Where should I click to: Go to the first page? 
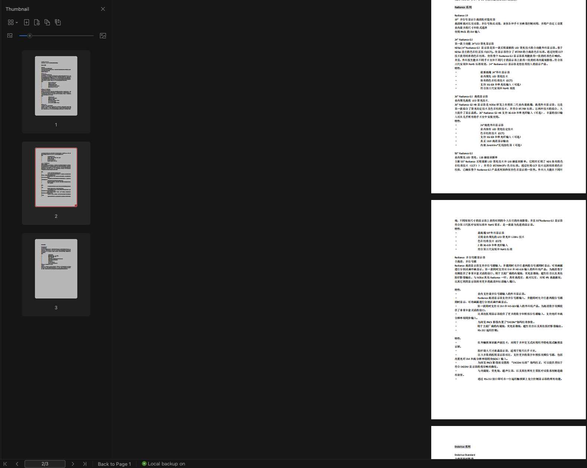(x=5, y=464)
